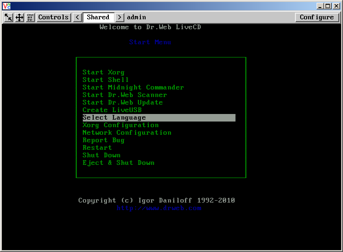Screen dimensions: 343x252
Task: Minimize the VNC viewer window
Action: click(x=320, y=6)
